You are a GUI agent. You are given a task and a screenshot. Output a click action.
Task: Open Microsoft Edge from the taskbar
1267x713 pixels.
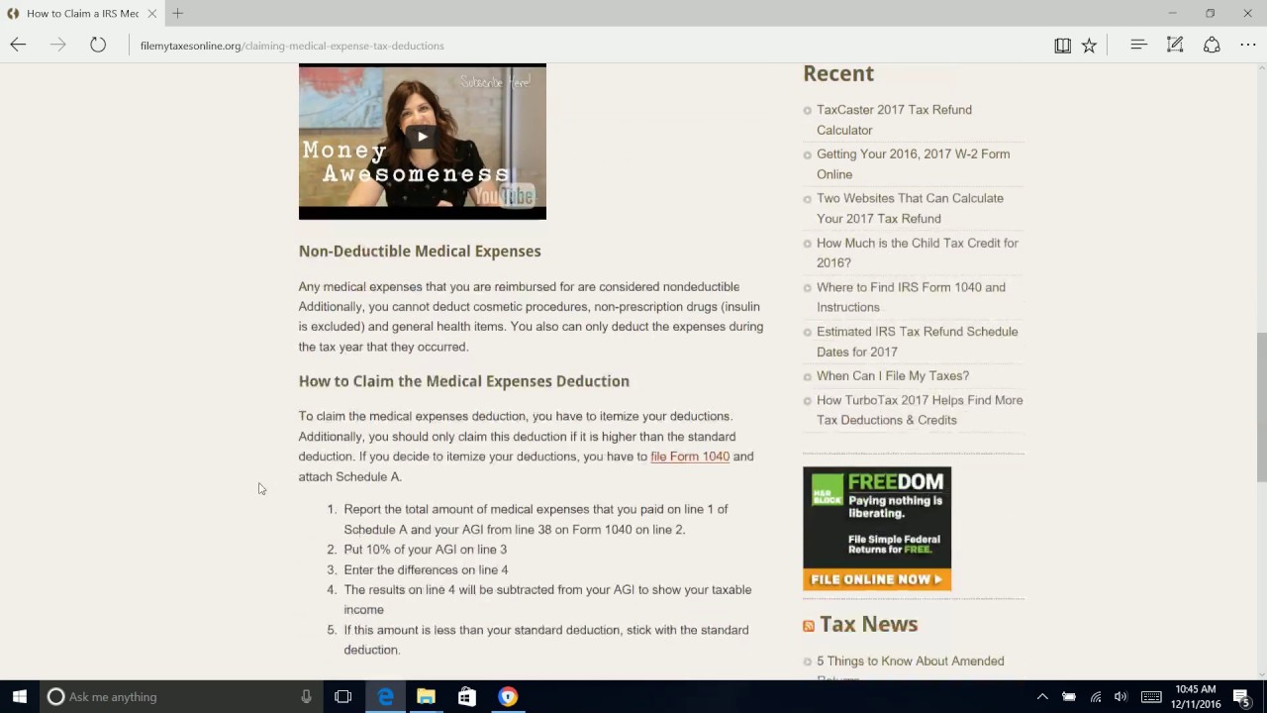385,696
